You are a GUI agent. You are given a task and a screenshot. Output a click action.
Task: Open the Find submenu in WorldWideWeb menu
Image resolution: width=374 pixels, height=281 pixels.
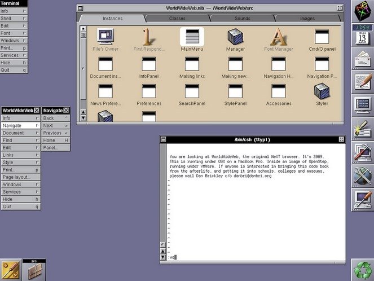point(21,140)
